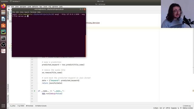This screenshot has width=194, height=109.
Task: Open the terminal window's Edit menu
Action: click(17, 12)
